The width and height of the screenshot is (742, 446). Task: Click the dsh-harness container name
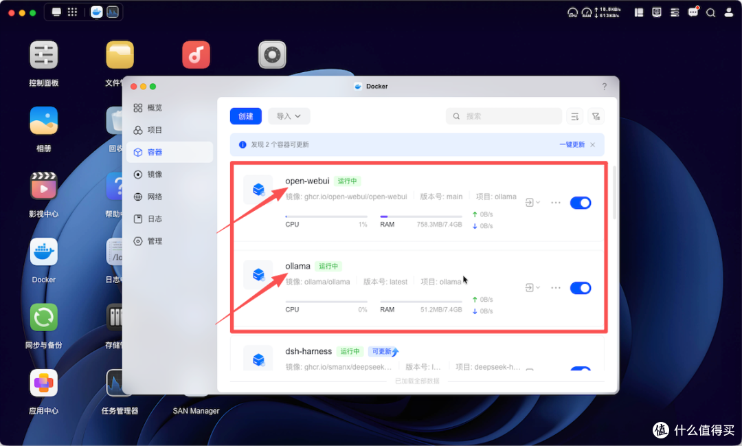point(308,351)
